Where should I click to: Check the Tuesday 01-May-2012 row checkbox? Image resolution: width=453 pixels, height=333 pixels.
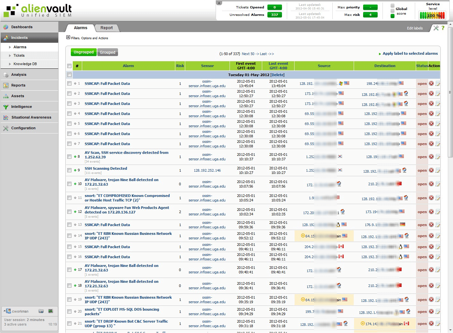click(69, 75)
